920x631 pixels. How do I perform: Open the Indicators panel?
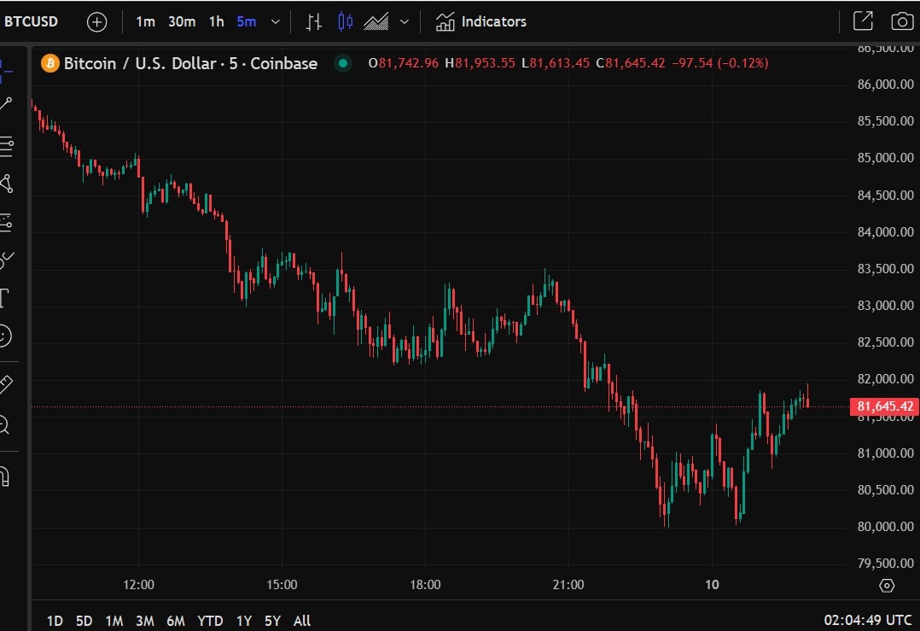point(481,21)
